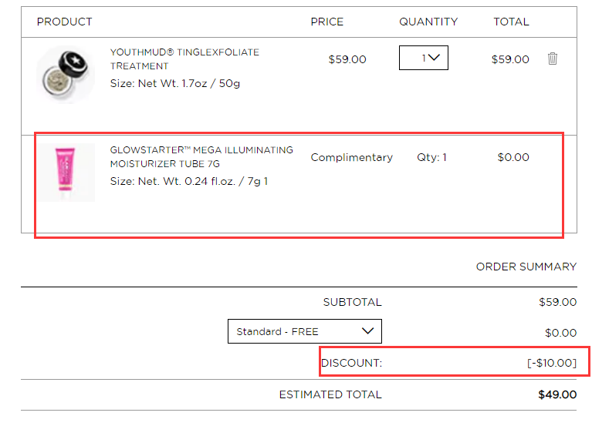Screen dimensions: 592x426
Task: Click the SUBTOTAL $59.00 amount
Action: click(557, 302)
